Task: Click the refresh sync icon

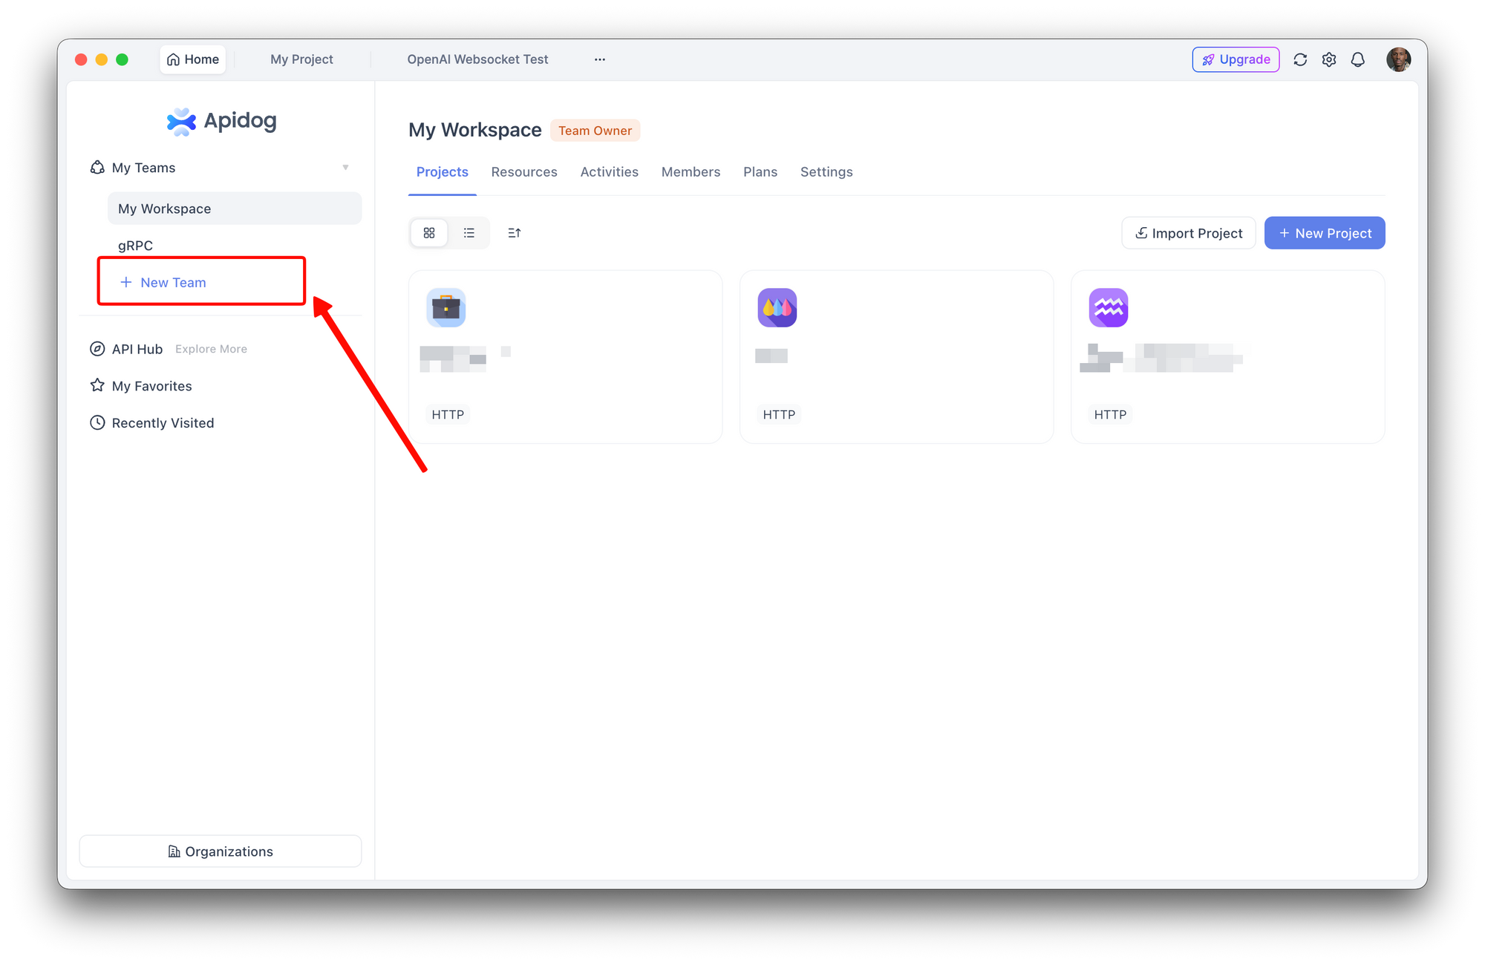Action: [x=1300, y=59]
